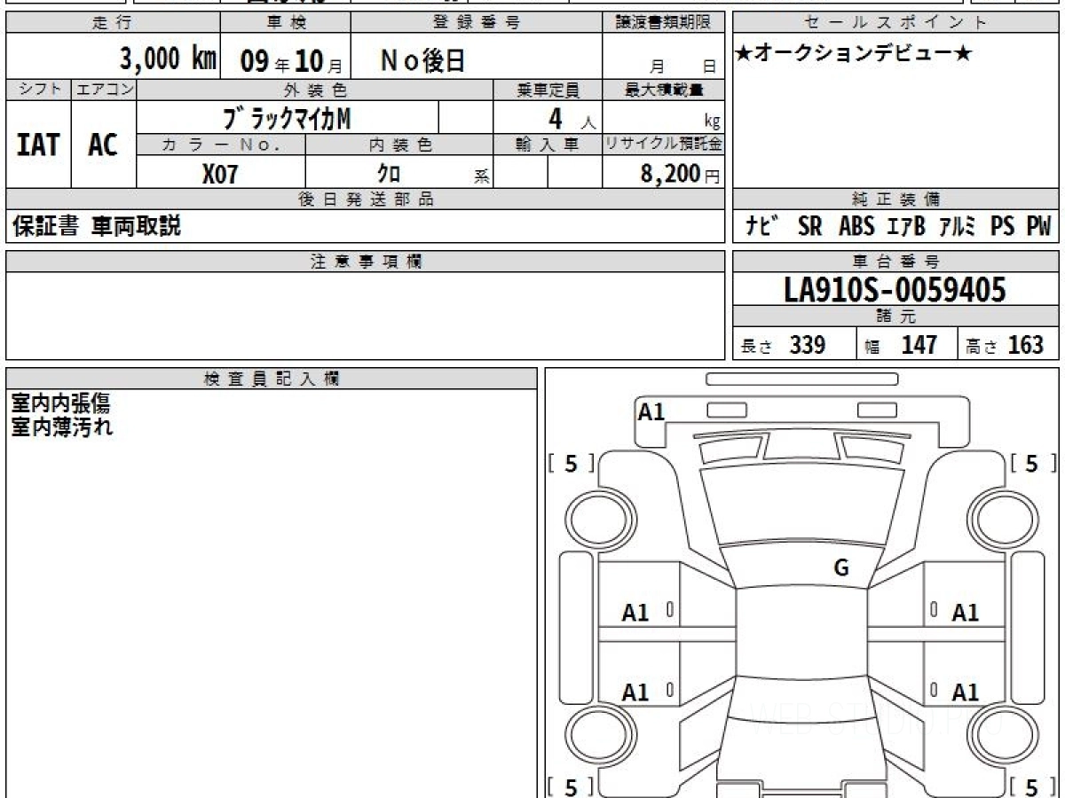This screenshot has height=798, width=1065.
Task: Select the width value 147
Action: (919, 344)
